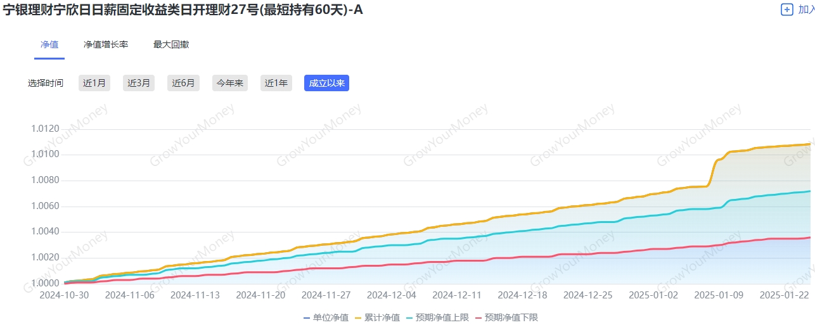Click the 2024-11-06 date label
The width and height of the screenshot is (815, 325).
(130, 295)
